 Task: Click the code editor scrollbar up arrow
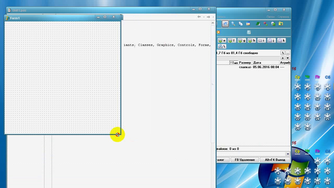tap(213, 23)
